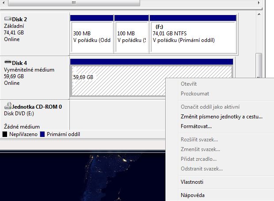Click the Disk 4 removable media icon

[8, 62]
